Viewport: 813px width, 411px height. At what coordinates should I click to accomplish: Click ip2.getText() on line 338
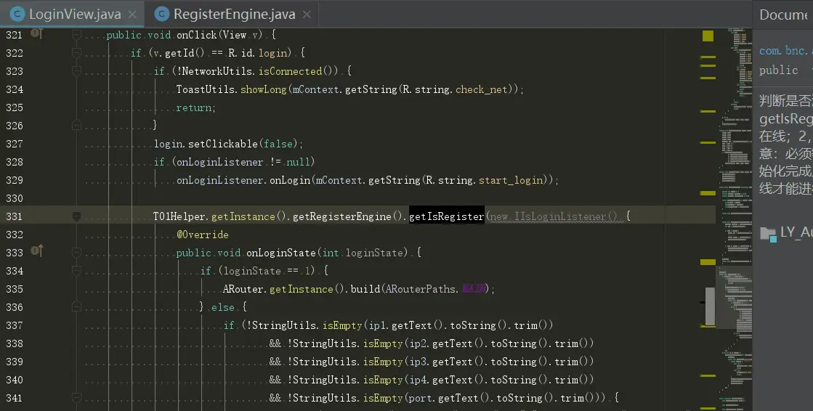click(x=446, y=343)
